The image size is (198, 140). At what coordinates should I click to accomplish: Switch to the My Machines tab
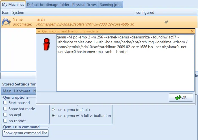point(13,5)
